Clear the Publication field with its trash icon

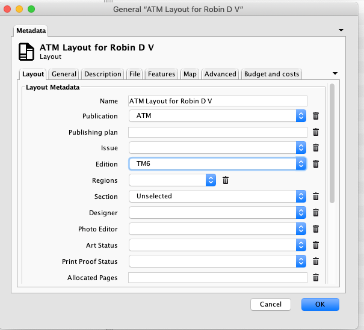point(316,116)
